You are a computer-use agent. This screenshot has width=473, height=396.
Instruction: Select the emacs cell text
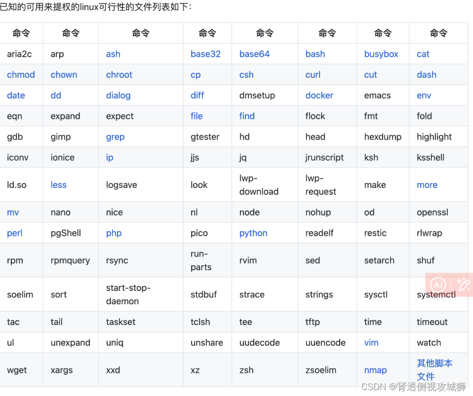[x=377, y=96]
